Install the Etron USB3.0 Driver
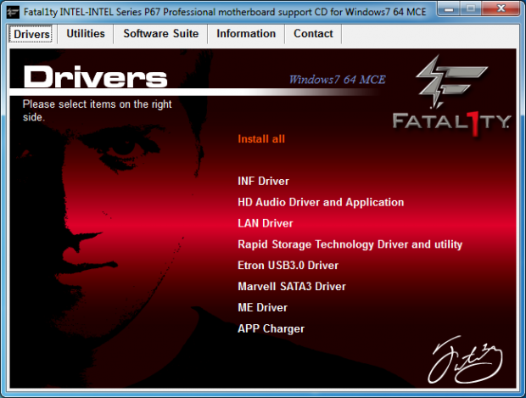Image resolution: width=526 pixels, height=398 pixels. [288, 265]
